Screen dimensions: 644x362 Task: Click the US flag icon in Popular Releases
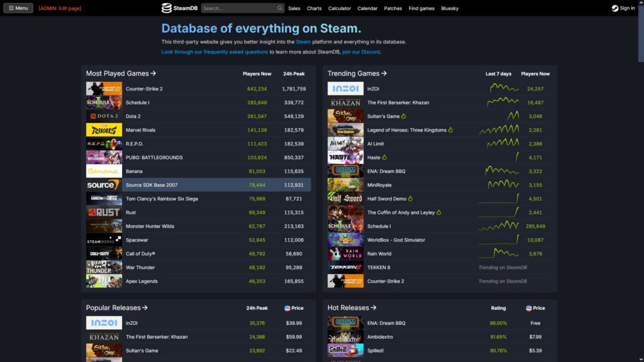click(287, 308)
